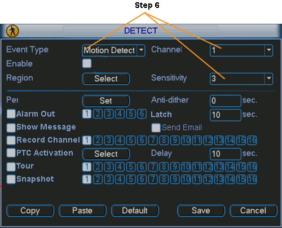The width and height of the screenshot is (282, 228).
Task: Click the Save button
Action: (x=201, y=210)
